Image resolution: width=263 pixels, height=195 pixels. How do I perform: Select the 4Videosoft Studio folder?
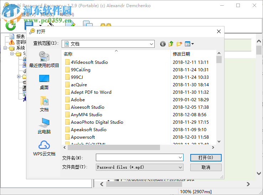(86, 62)
